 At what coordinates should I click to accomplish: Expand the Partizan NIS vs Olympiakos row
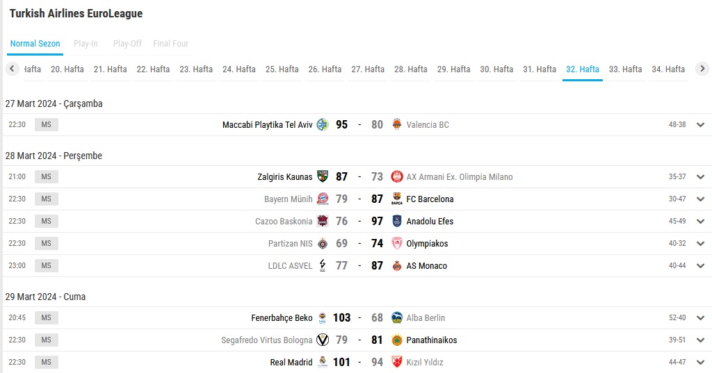(700, 244)
